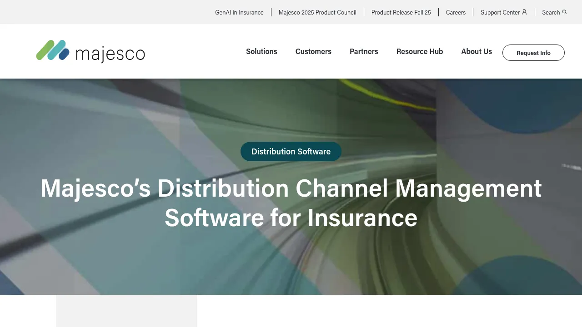Open the About Us menu
The height and width of the screenshot is (327, 582).
pos(477,51)
